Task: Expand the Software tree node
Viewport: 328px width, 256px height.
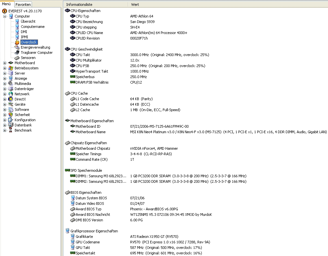Action: tap(5, 110)
